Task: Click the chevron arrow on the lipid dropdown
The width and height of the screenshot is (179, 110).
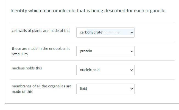Action: pos(132,89)
